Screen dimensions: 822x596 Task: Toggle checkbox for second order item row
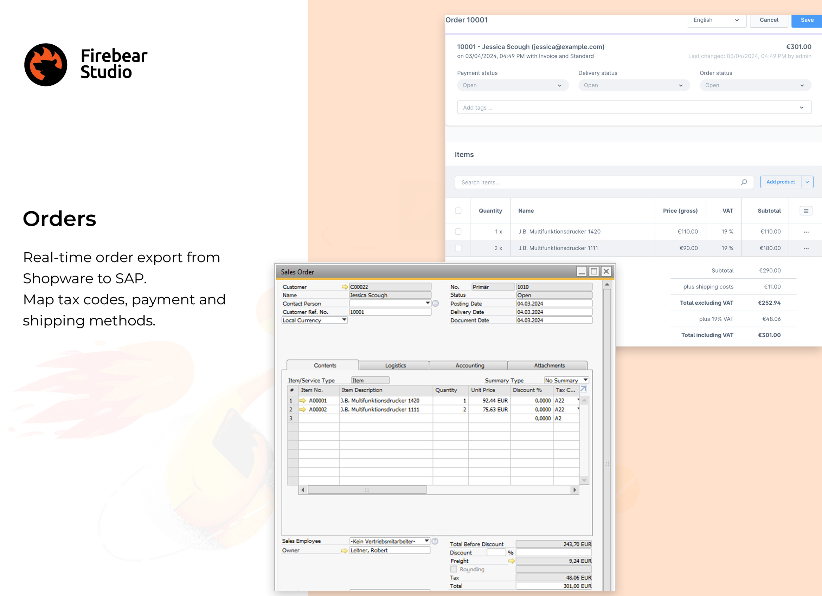tap(458, 248)
